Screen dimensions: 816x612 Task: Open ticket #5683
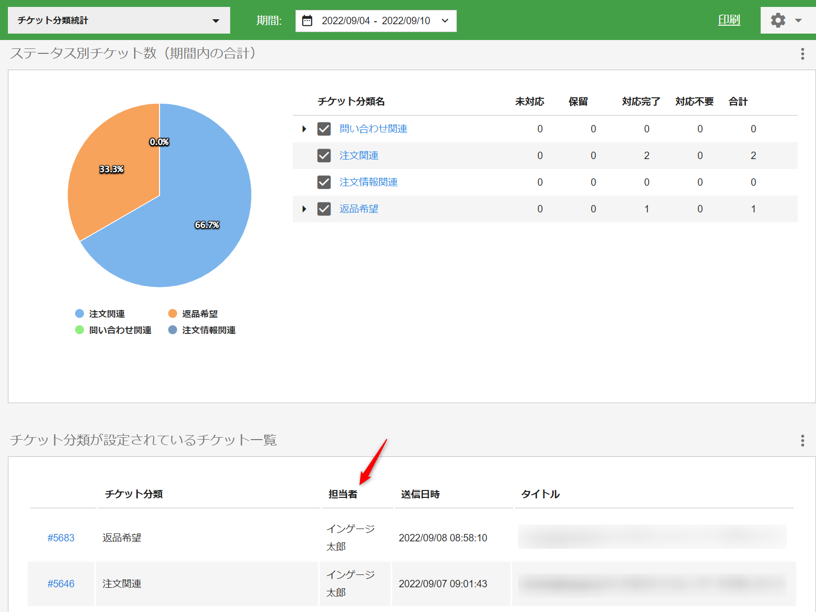[61, 538]
